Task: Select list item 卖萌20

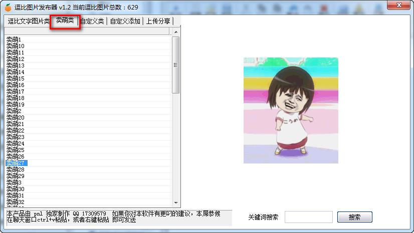Action: 16,117
